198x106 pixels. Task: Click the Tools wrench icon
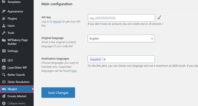pos(4,33)
